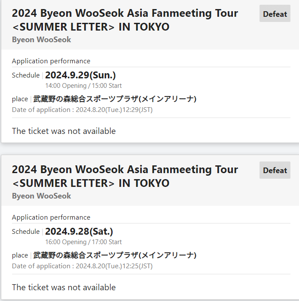Select the Byeon WooSeok artist name in the second card

coord(41,196)
